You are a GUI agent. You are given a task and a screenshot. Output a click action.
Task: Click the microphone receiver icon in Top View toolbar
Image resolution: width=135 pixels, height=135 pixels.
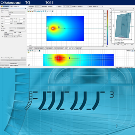pyautogui.click(x=53, y=11)
